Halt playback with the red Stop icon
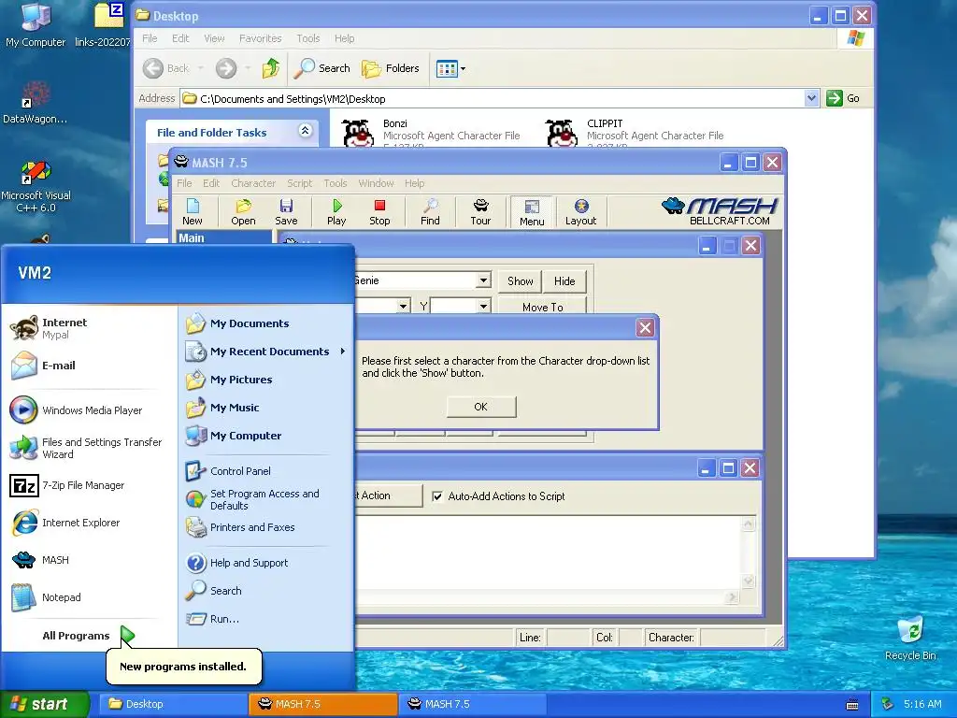Screen dimensions: 957x718 click(x=379, y=212)
